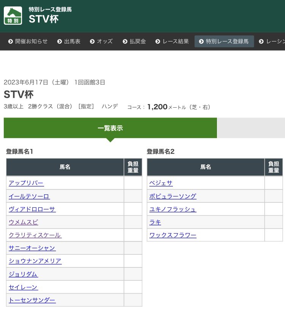Viewport: 285px width, 310px height.
Task: Click the arrow icon beside オッズ
Action: tap(92, 41)
